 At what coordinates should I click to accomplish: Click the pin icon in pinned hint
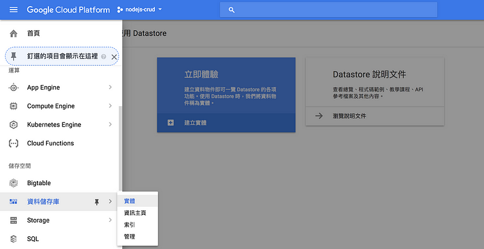[13, 56]
